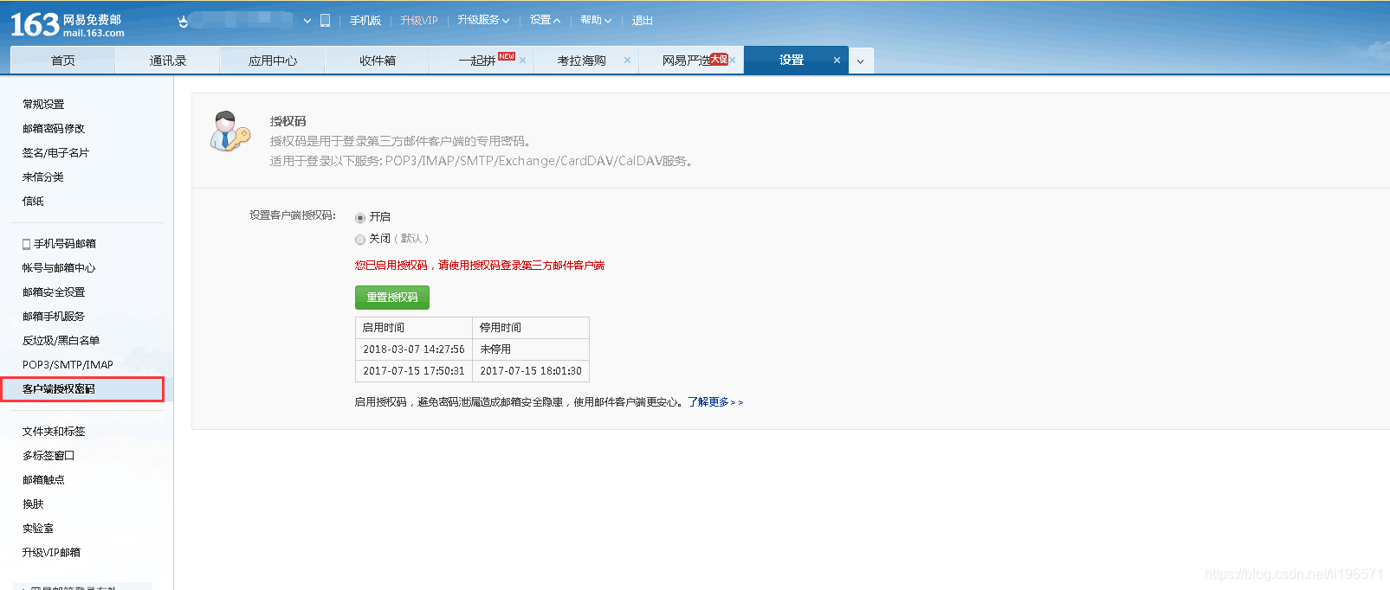Open 信纸 settings
1390x590 pixels.
[33, 201]
